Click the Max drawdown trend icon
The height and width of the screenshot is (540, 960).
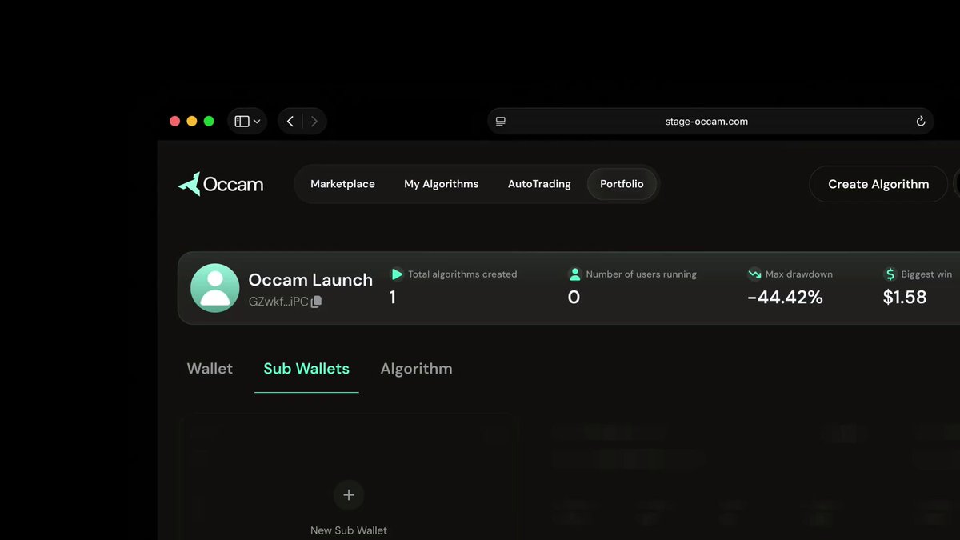[x=754, y=274]
